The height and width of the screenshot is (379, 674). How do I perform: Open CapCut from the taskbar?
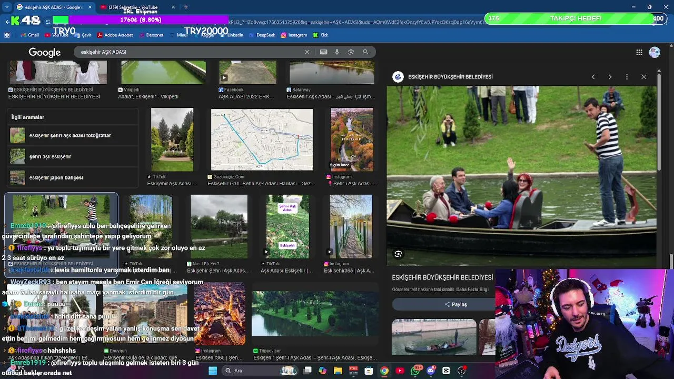point(446,371)
